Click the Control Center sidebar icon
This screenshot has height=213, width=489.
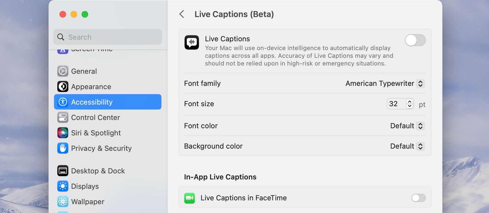63,118
